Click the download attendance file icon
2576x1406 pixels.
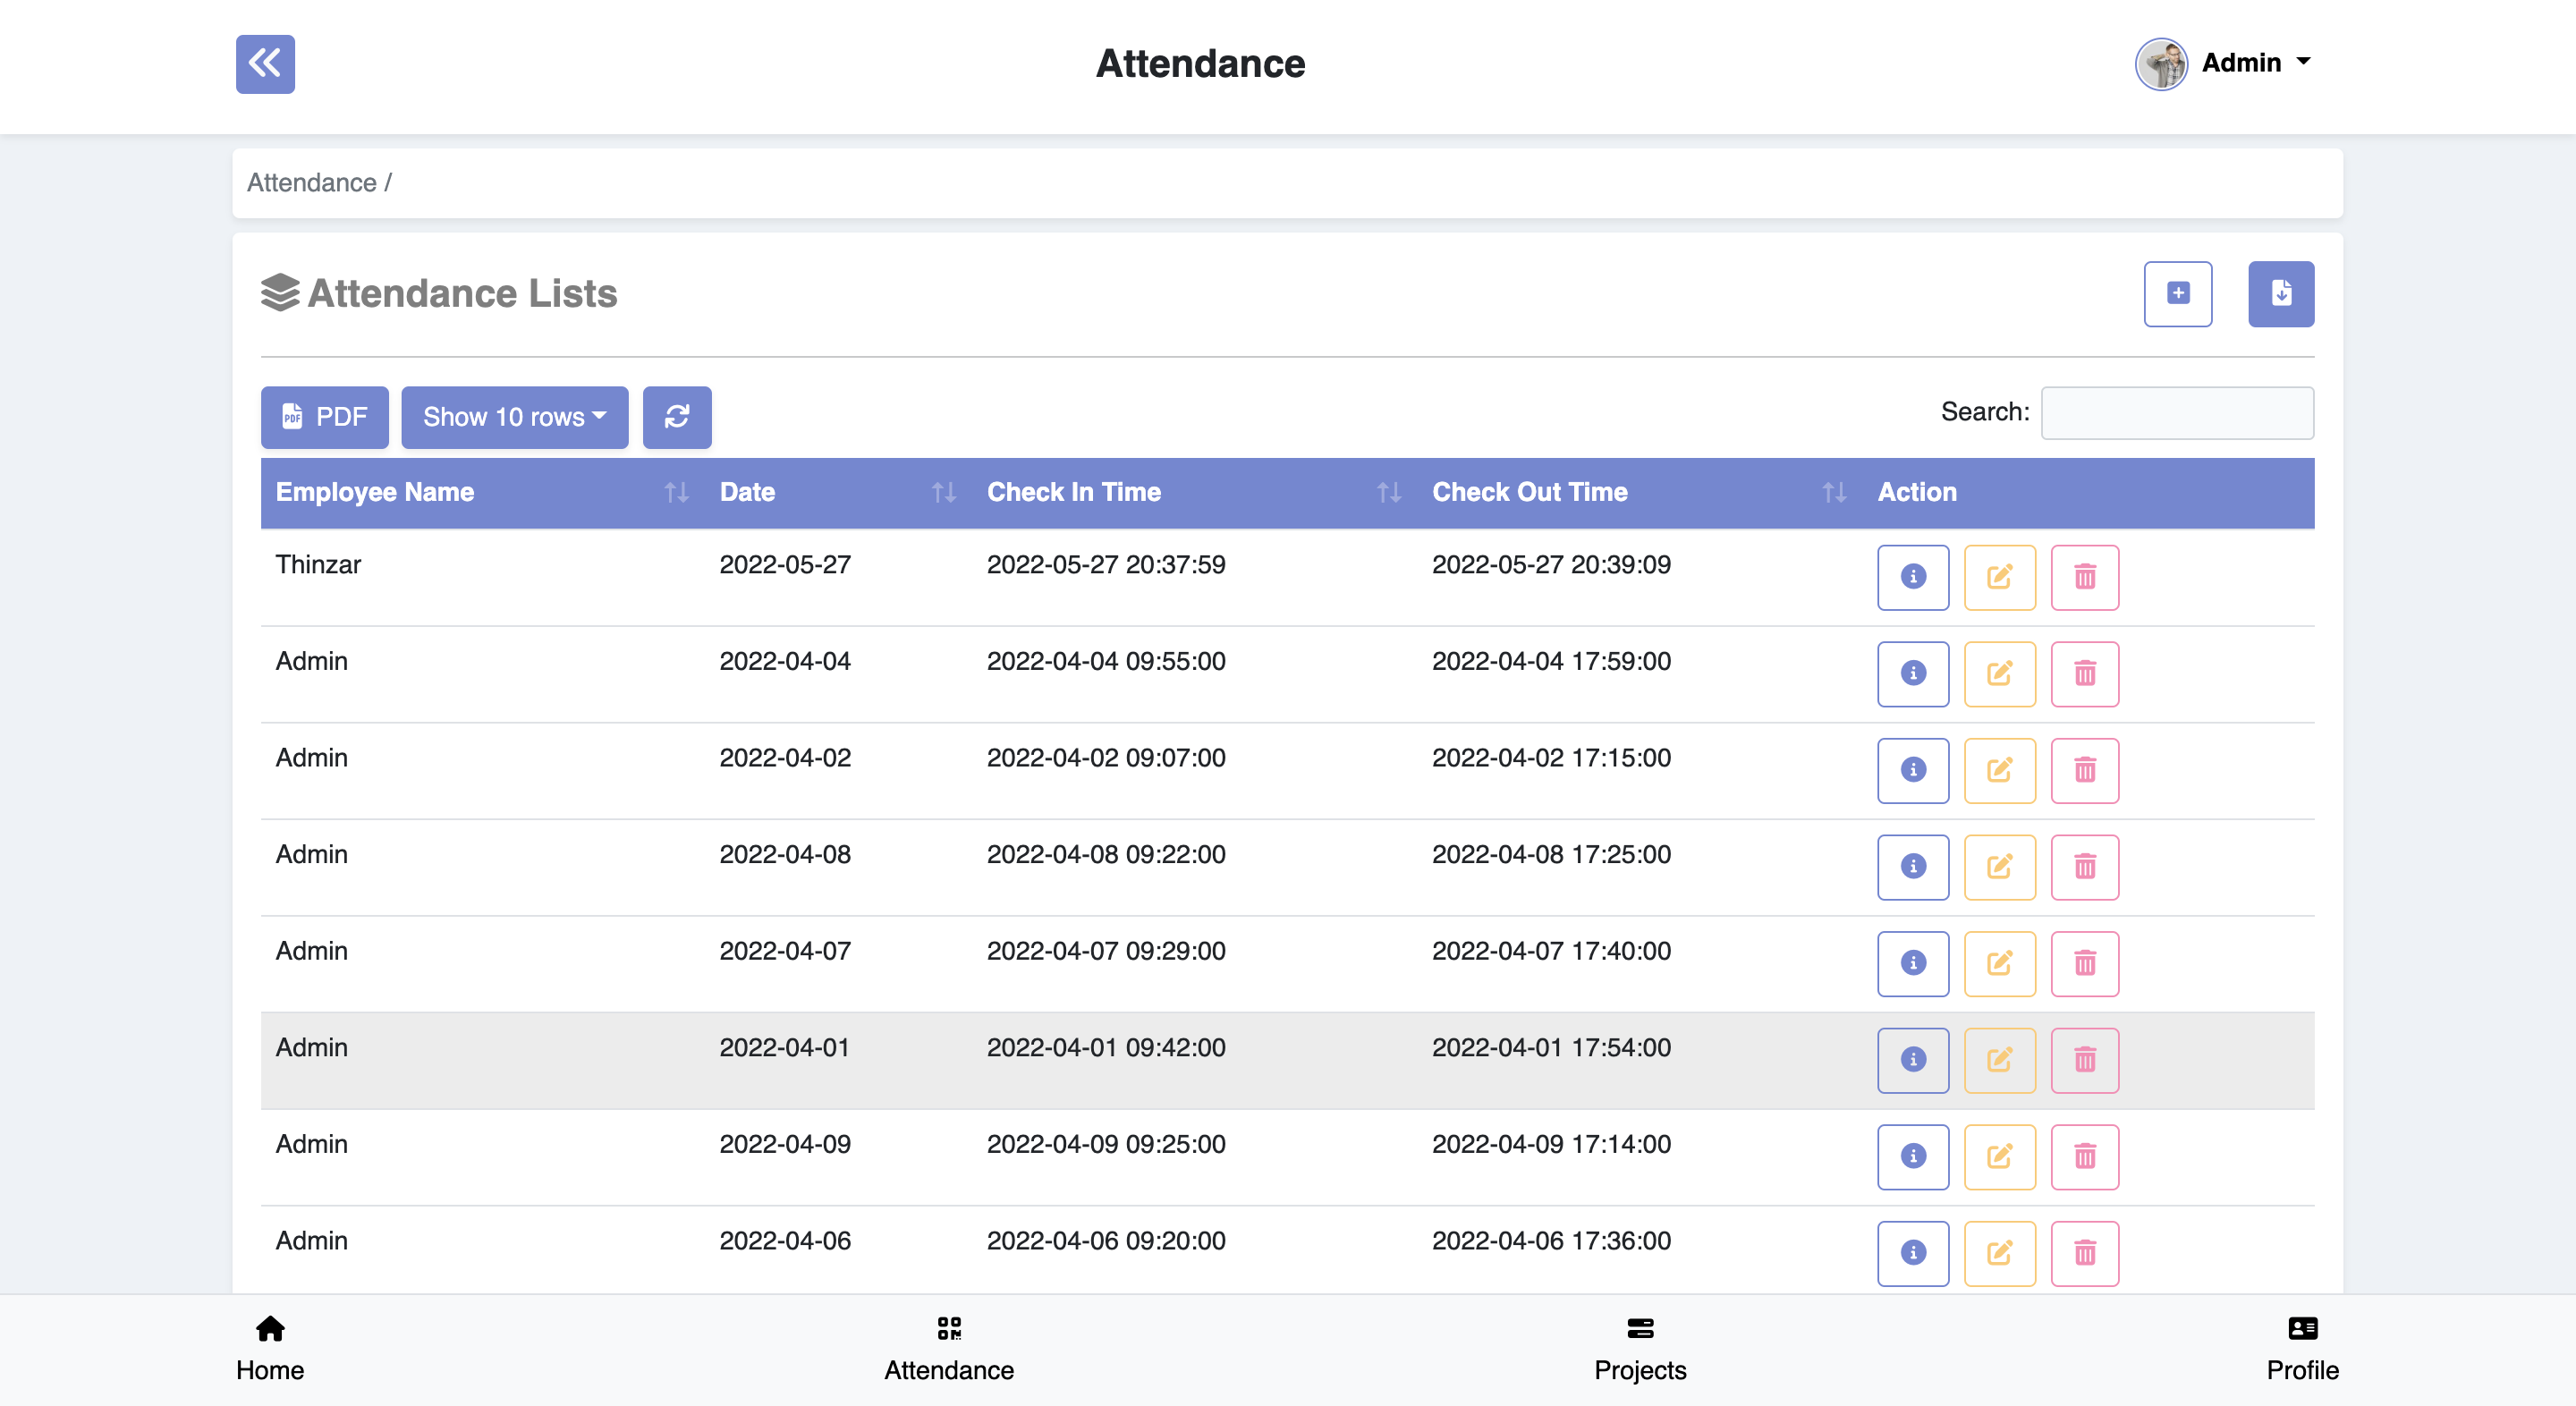coord(2280,294)
